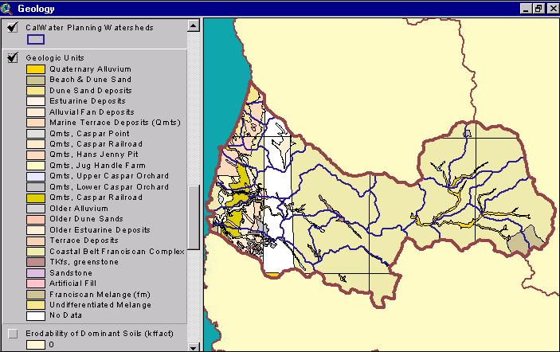Select the Geologic Units layer name

coord(55,58)
